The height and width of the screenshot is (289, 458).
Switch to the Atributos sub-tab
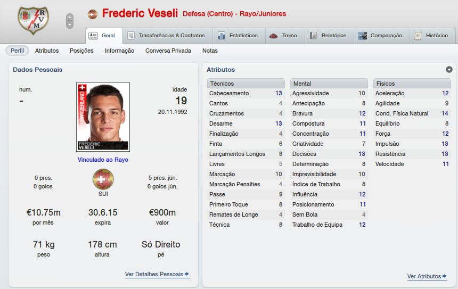point(47,51)
